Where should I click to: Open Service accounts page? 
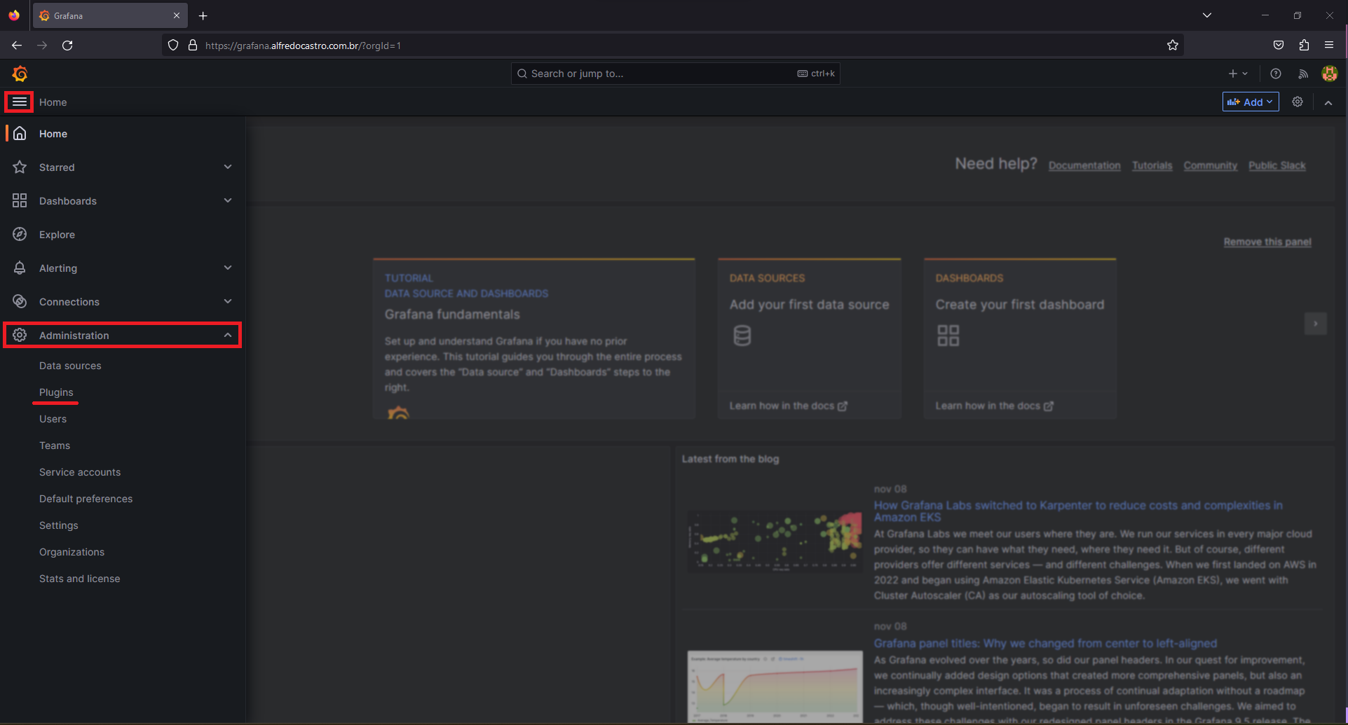[80, 472]
